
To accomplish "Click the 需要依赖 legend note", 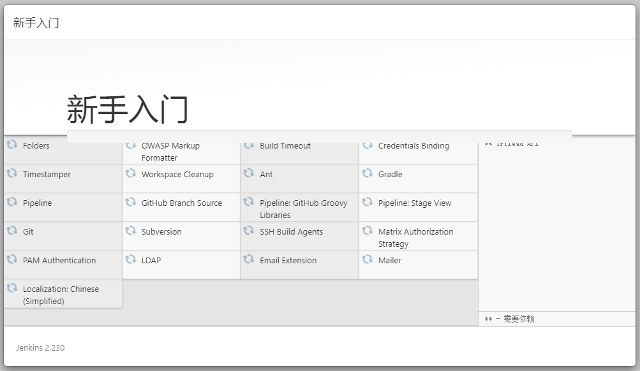I will [x=509, y=319].
